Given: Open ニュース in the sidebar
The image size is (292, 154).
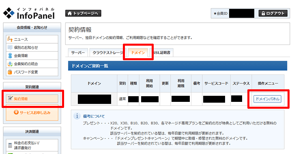Looking at the screenshot, I should click(x=32, y=39).
